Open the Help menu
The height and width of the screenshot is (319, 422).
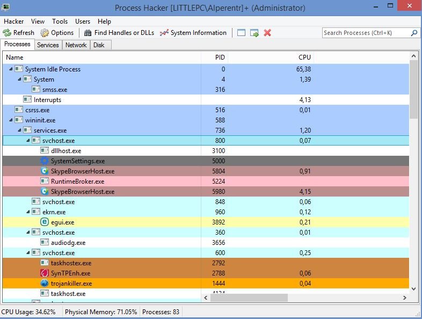point(104,21)
